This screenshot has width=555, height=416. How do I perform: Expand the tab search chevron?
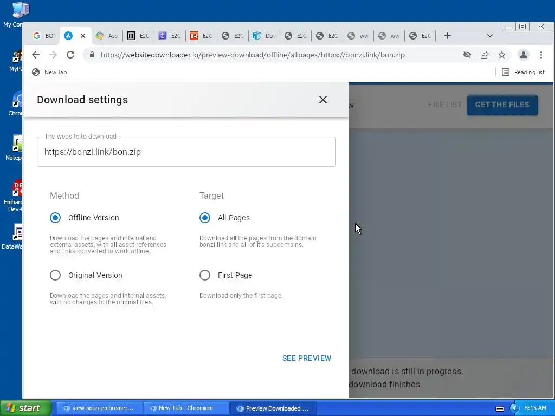pyautogui.click(x=490, y=36)
